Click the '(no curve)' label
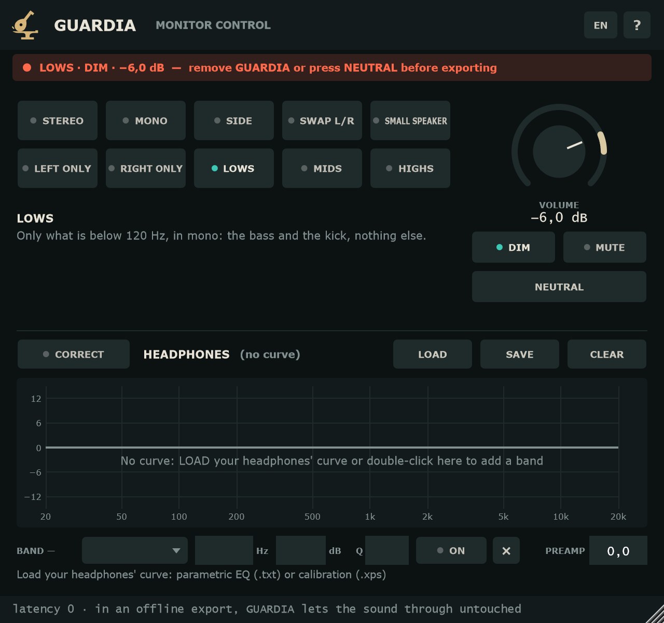Viewport: 664px width, 623px height. point(270,354)
